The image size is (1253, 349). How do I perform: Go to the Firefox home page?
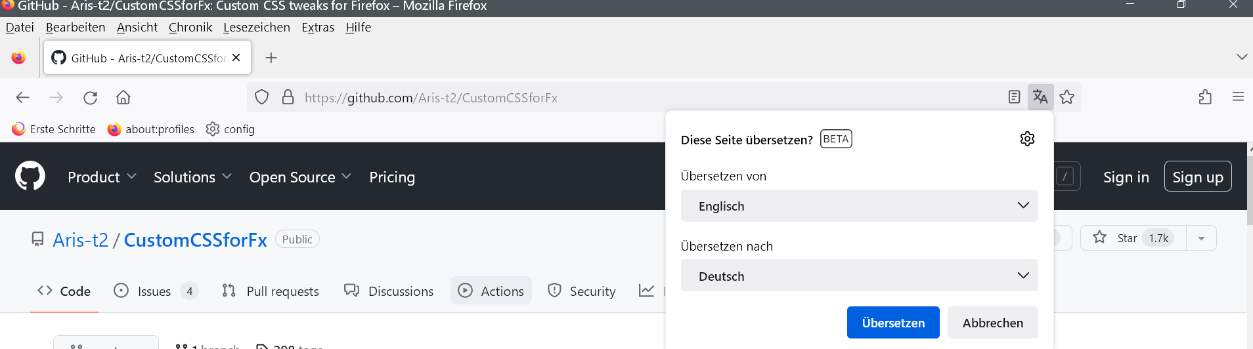(123, 98)
